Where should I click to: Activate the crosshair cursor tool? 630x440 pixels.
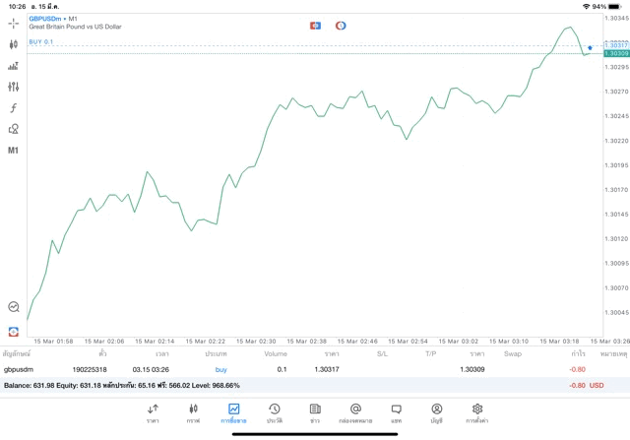coord(13,24)
